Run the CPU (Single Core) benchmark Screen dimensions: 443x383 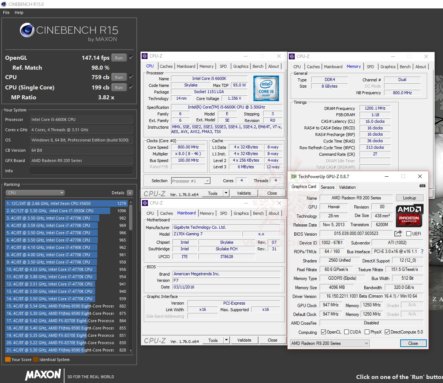click(119, 88)
